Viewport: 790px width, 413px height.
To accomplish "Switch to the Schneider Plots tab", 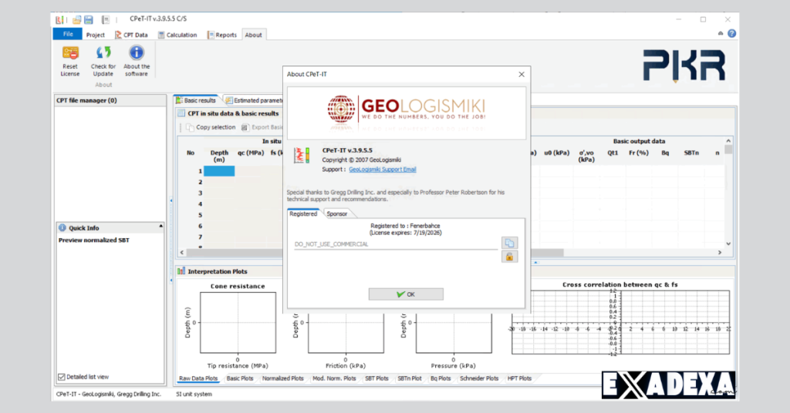I will pyautogui.click(x=478, y=378).
